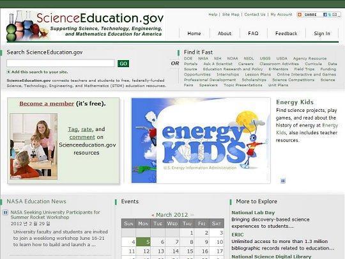The height and width of the screenshot is (259, 345).
Task: Open the Feedback navigation tab
Action: click(x=286, y=33)
